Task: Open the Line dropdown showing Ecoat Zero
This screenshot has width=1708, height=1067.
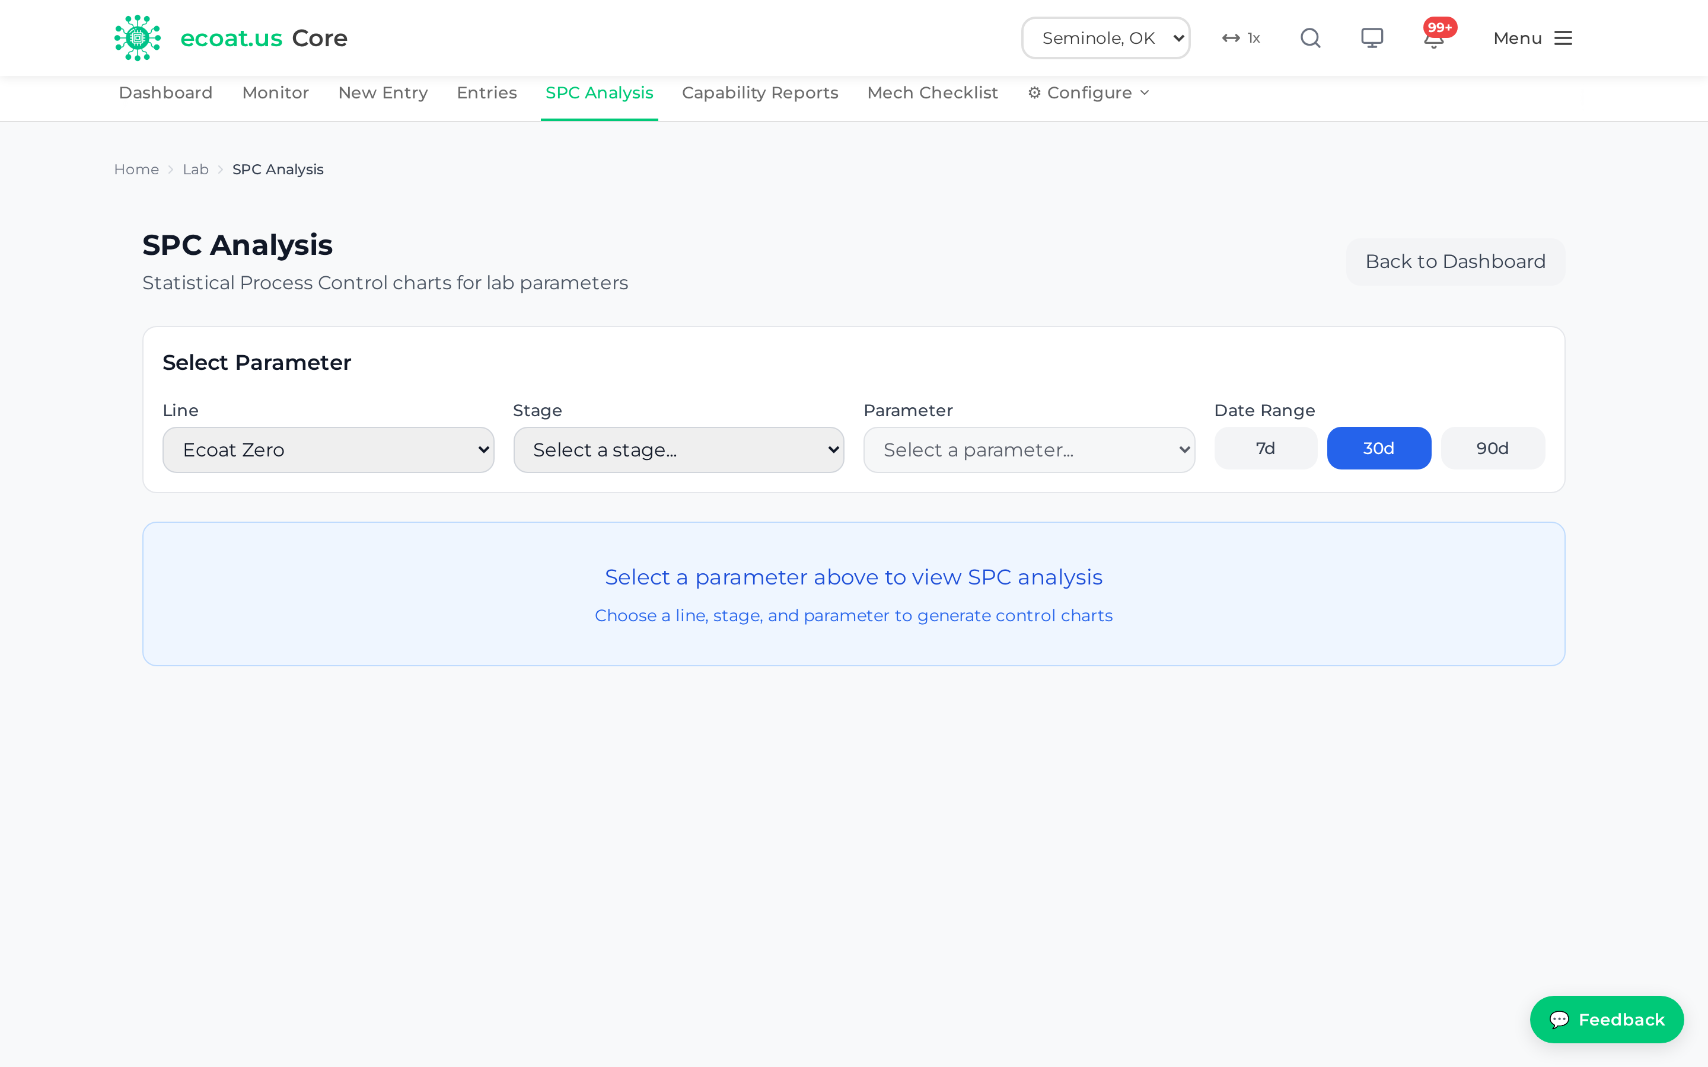Action: [x=328, y=449]
